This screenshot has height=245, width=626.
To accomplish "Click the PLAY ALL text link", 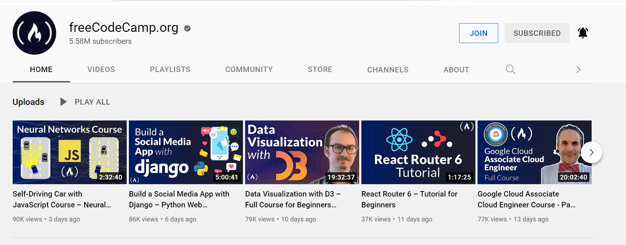I will click(92, 102).
